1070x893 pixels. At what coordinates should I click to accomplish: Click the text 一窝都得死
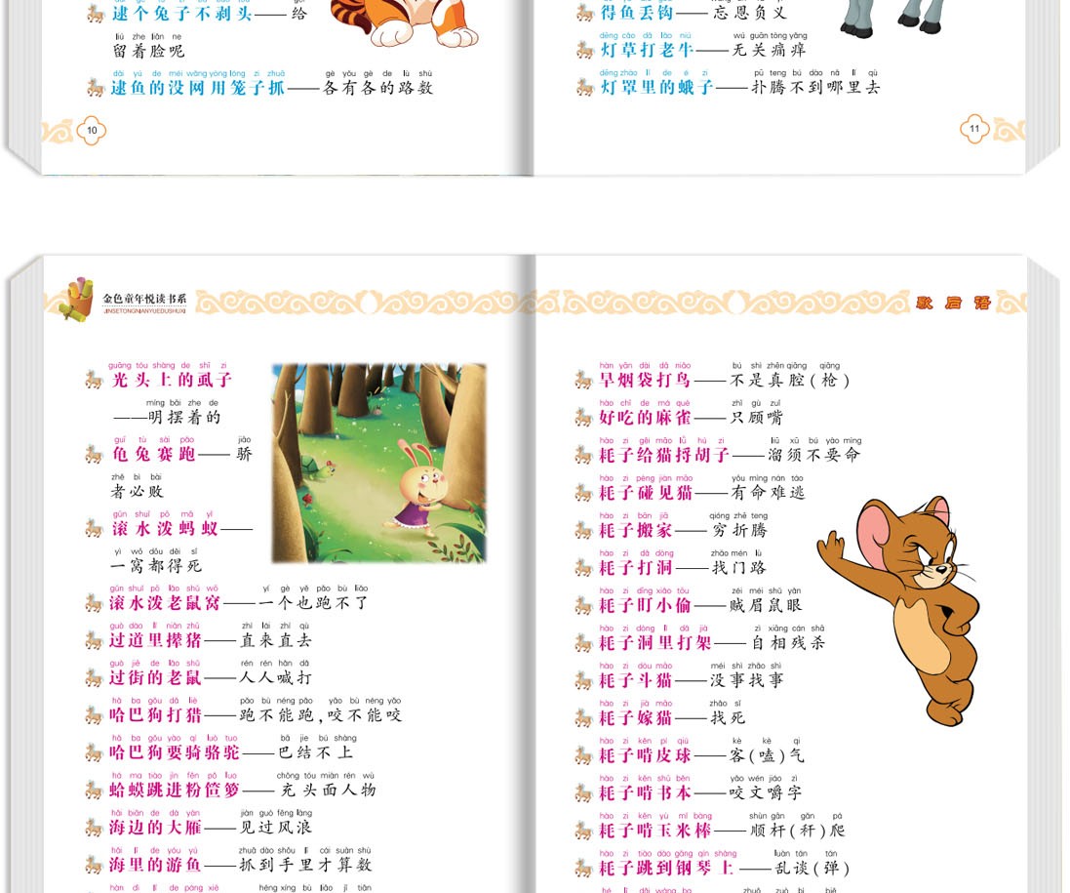pyautogui.click(x=156, y=566)
